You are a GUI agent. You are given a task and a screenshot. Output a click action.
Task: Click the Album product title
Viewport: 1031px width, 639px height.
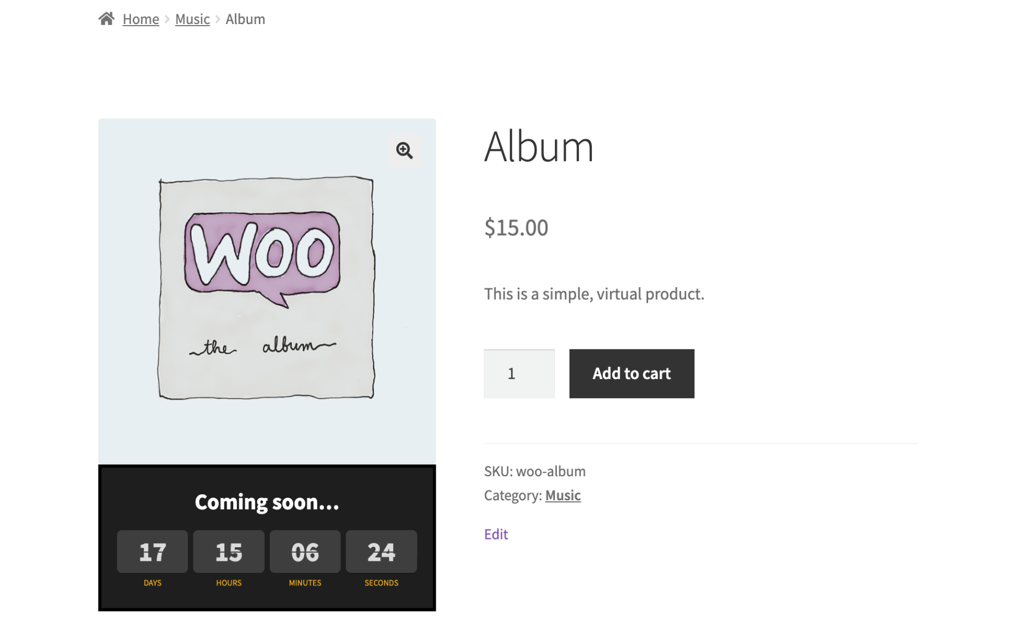538,146
